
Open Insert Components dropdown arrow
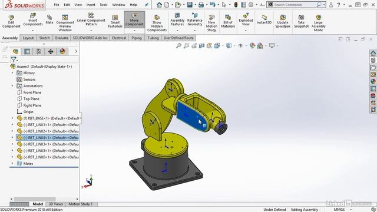(x=33, y=31)
